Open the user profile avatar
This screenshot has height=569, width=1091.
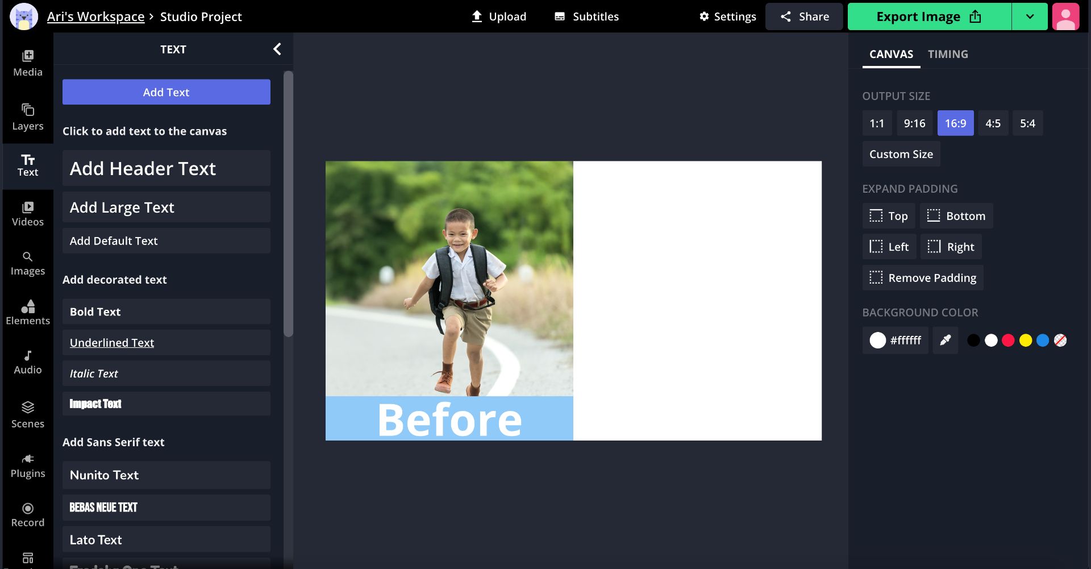[x=1065, y=16]
